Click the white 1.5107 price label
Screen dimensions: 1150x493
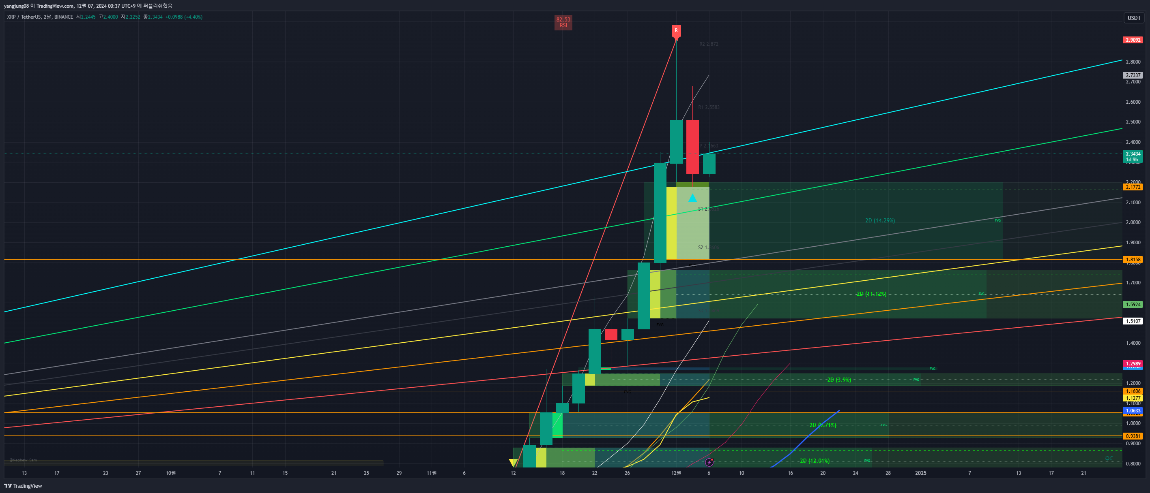(1133, 321)
